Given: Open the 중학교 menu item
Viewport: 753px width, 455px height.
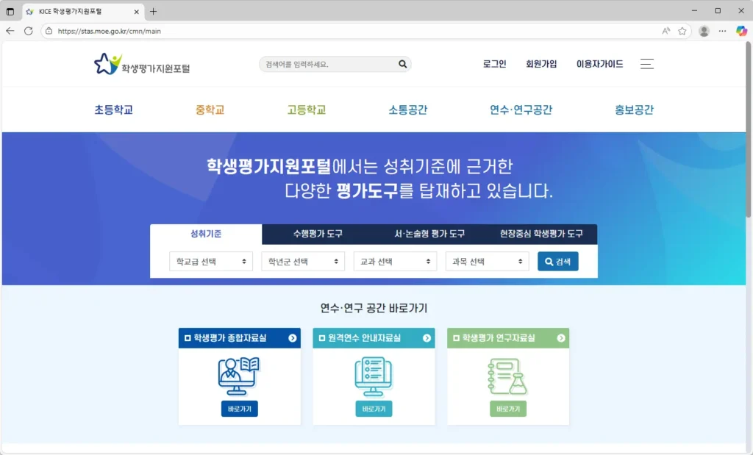Looking at the screenshot, I should 210,109.
